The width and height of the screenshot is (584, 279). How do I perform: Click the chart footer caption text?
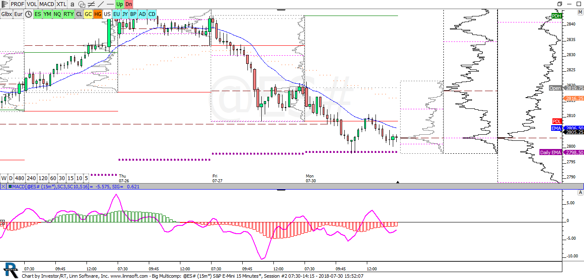coord(193,276)
